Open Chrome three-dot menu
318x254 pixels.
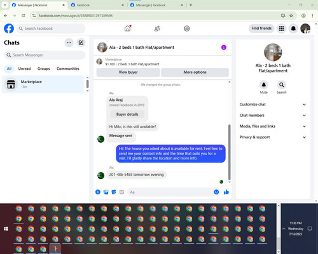click(312, 16)
